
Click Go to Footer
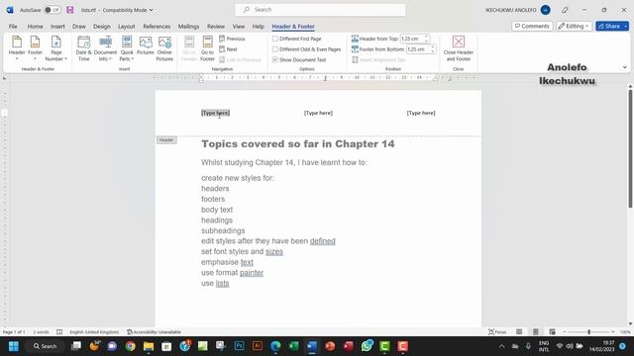tap(207, 48)
